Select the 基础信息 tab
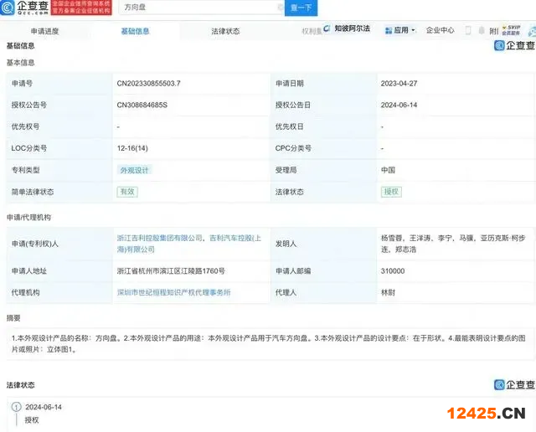The width and height of the screenshot is (536, 432). coord(136,32)
